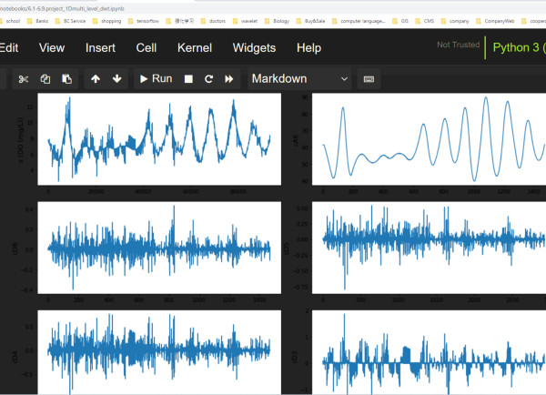Image resolution: width=546 pixels, height=395 pixels.
Task: Open the Widgets menu
Action: (x=254, y=47)
